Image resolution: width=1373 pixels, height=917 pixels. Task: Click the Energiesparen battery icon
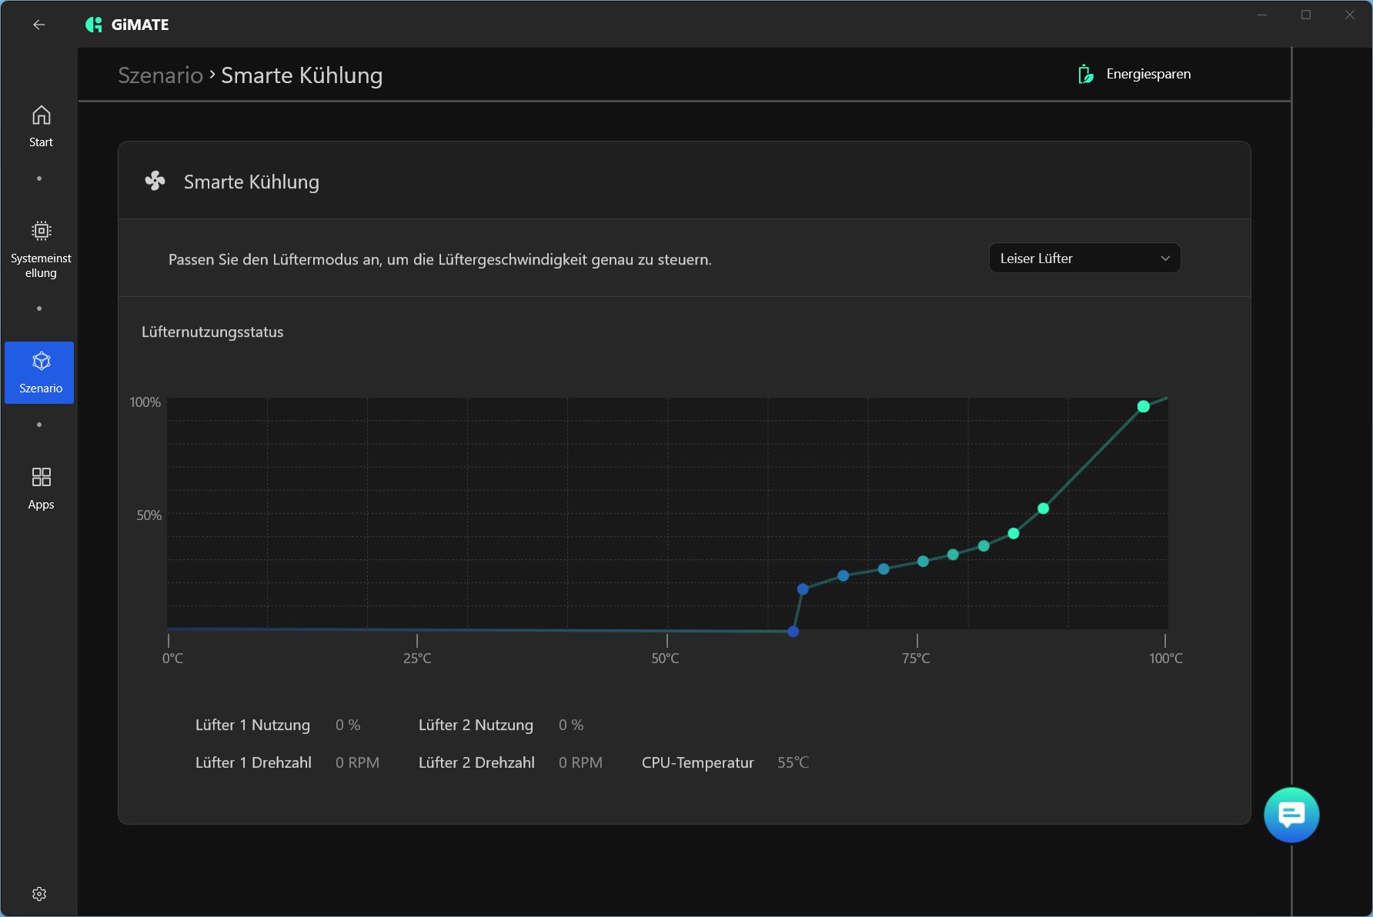tap(1085, 74)
